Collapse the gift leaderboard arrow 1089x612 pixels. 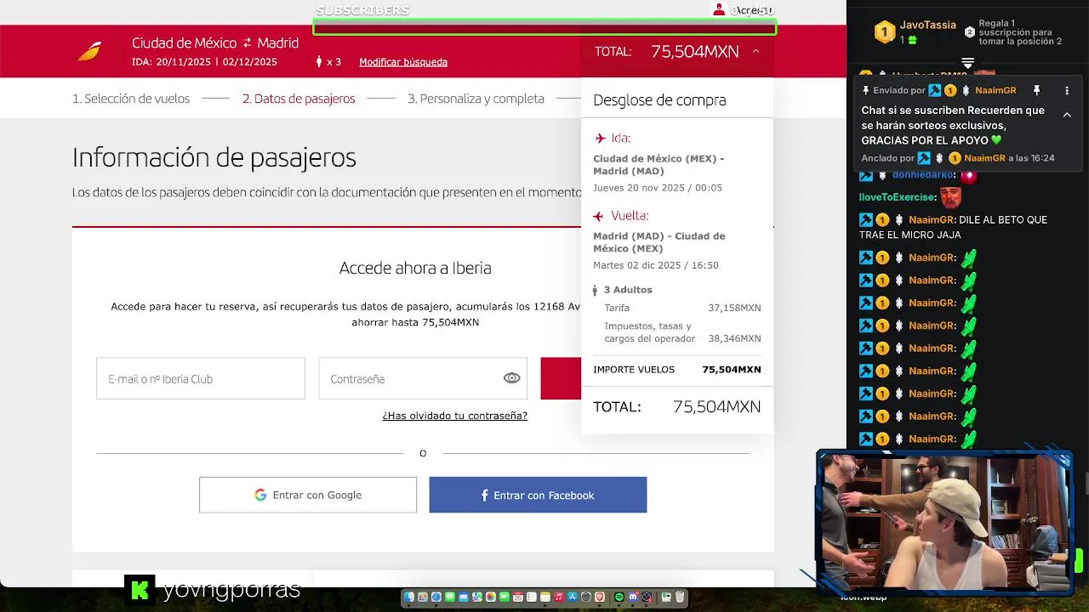pos(967,64)
